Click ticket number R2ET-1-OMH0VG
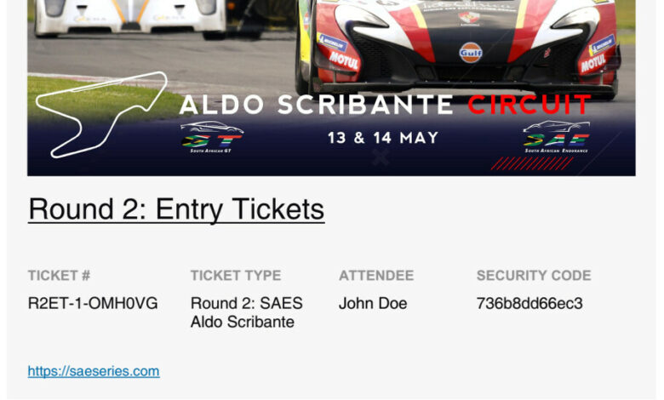The image size is (664, 400). pos(93,303)
